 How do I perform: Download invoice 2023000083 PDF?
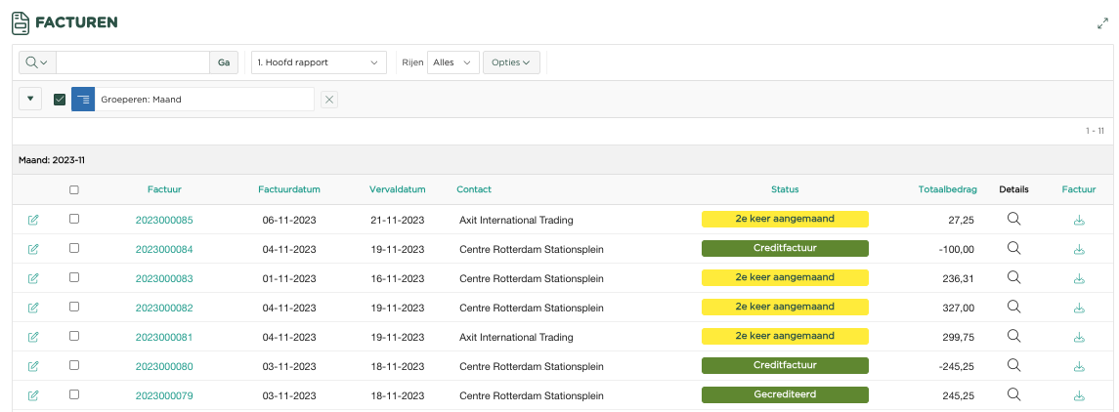click(1079, 278)
